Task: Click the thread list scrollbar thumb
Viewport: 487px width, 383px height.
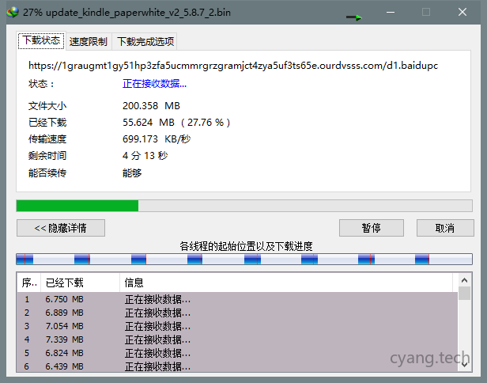Action: tap(464, 293)
